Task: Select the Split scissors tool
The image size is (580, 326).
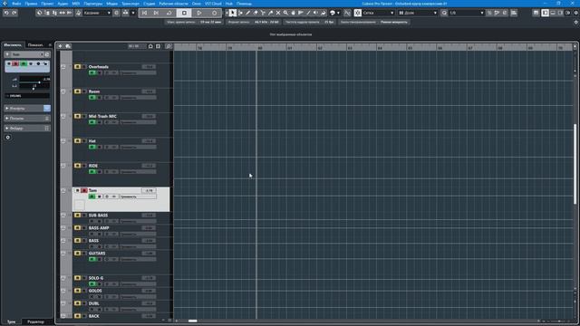Action: point(263,13)
